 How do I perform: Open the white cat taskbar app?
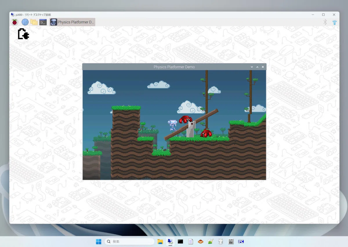click(x=221, y=241)
